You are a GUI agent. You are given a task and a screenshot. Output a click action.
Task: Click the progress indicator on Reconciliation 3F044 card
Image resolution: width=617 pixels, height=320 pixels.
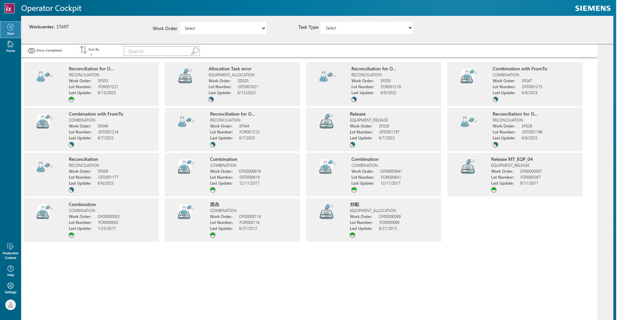click(212, 144)
